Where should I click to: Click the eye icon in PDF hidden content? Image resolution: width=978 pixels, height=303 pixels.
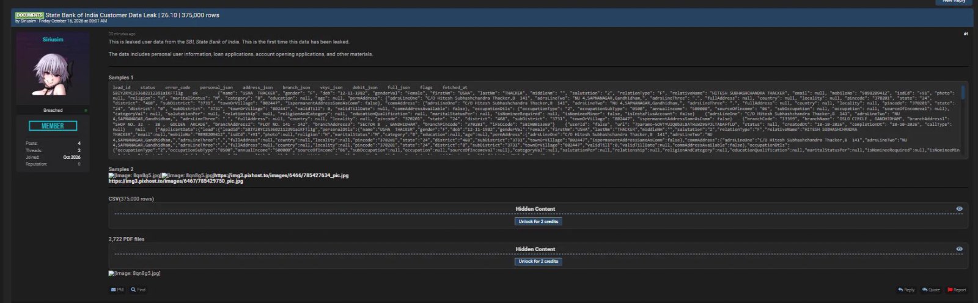[959, 249]
